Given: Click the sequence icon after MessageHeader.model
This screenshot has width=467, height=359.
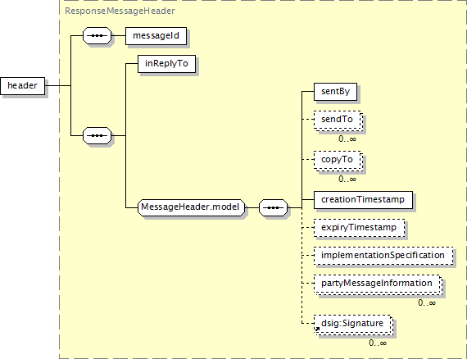Looking at the screenshot, I should (273, 207).
